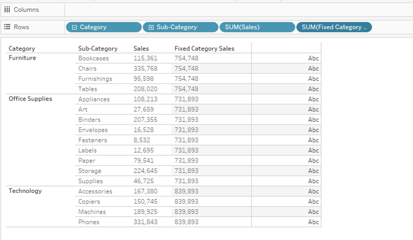
Task: Click the Rows shelf icon
Action: tap(7, 27)
